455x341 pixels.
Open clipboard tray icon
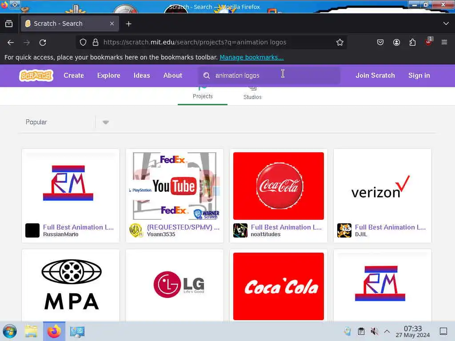pos(361,331)
